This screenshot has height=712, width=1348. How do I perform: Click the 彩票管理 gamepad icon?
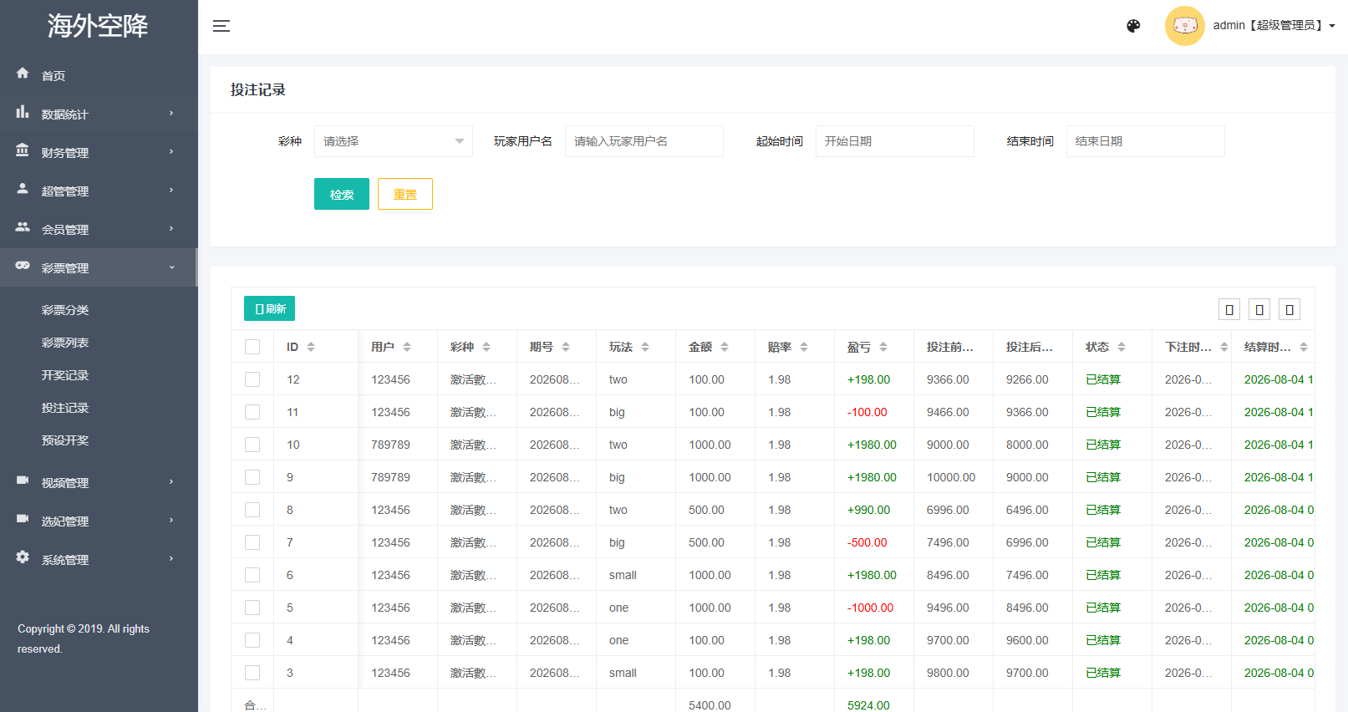click(23, 266)
